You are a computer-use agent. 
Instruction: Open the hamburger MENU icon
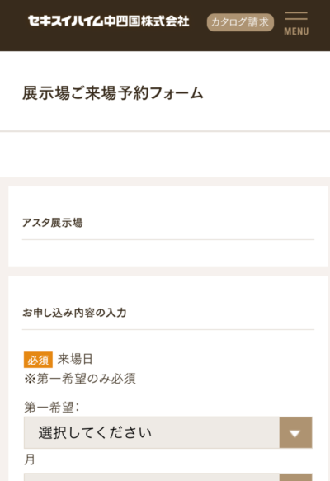[296, 23]
